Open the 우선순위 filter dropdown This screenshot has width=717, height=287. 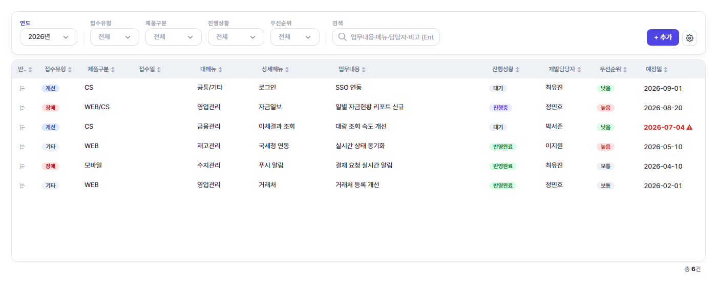click(295, 37)
